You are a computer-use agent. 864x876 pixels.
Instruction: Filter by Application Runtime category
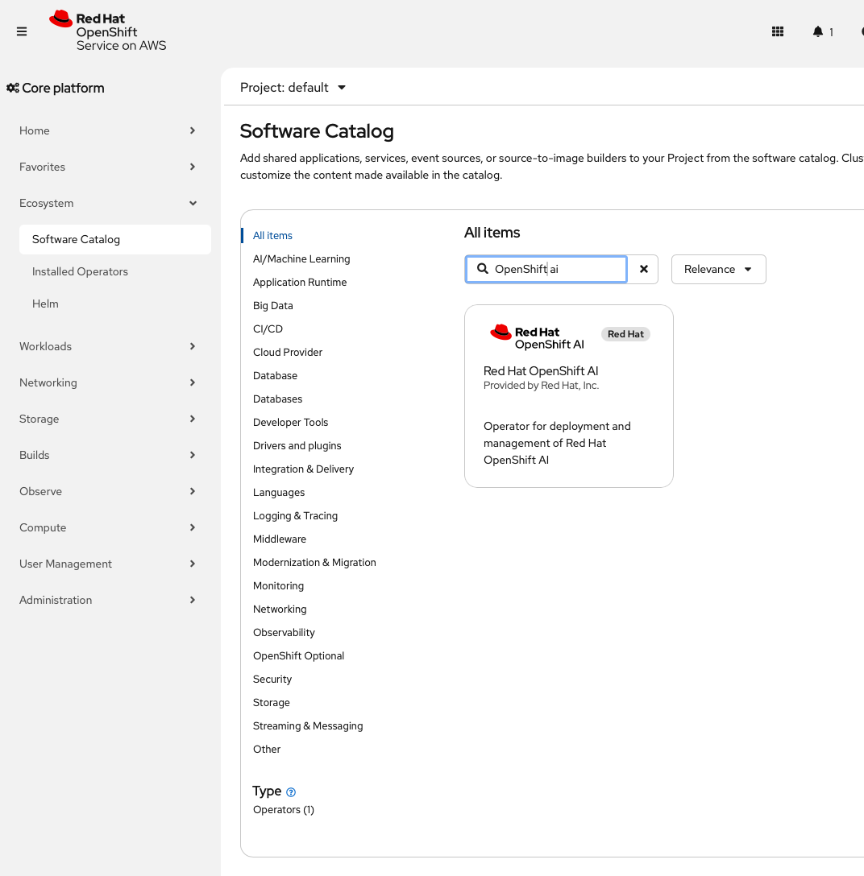300,283
